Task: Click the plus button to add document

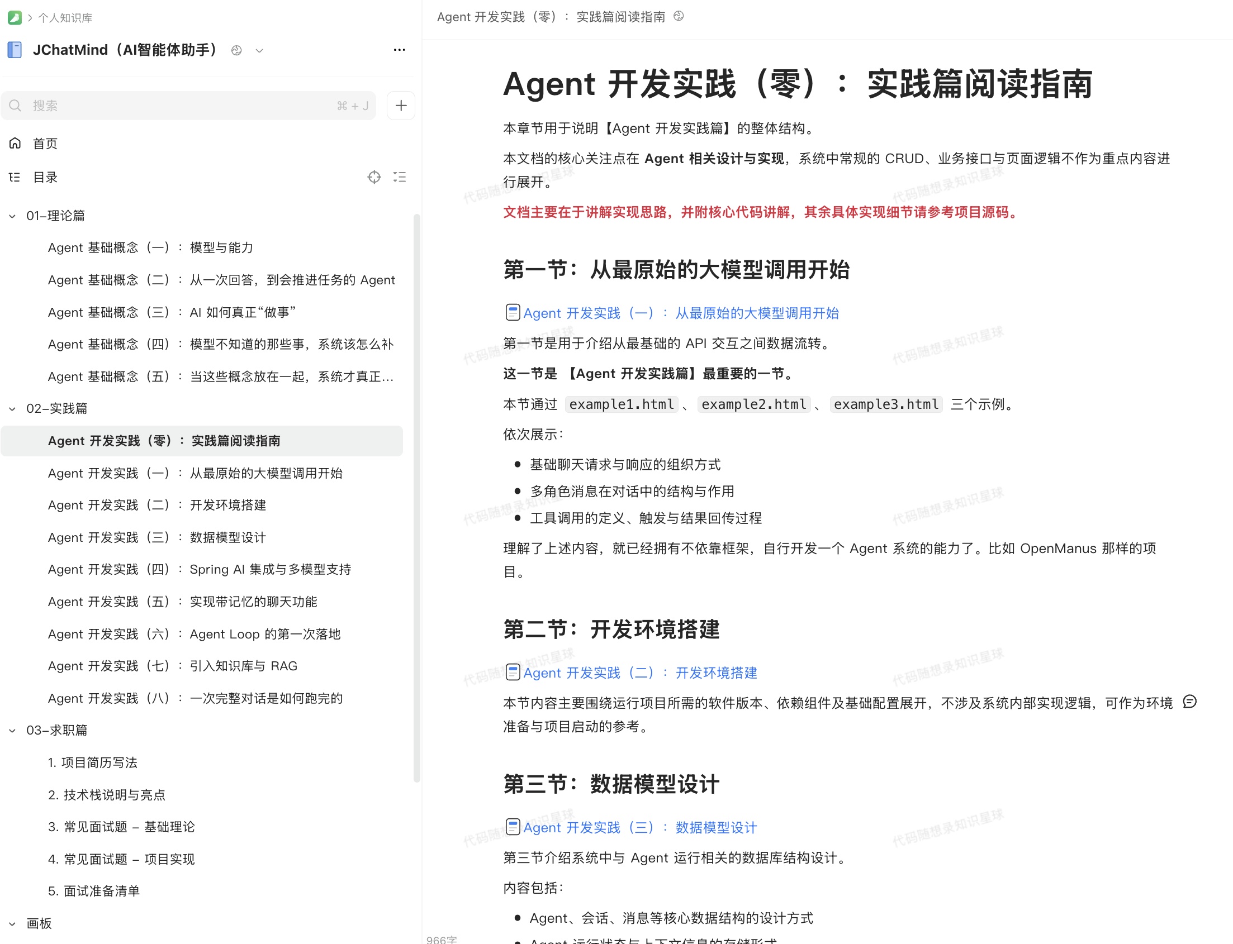Action: tap(401, 106)
